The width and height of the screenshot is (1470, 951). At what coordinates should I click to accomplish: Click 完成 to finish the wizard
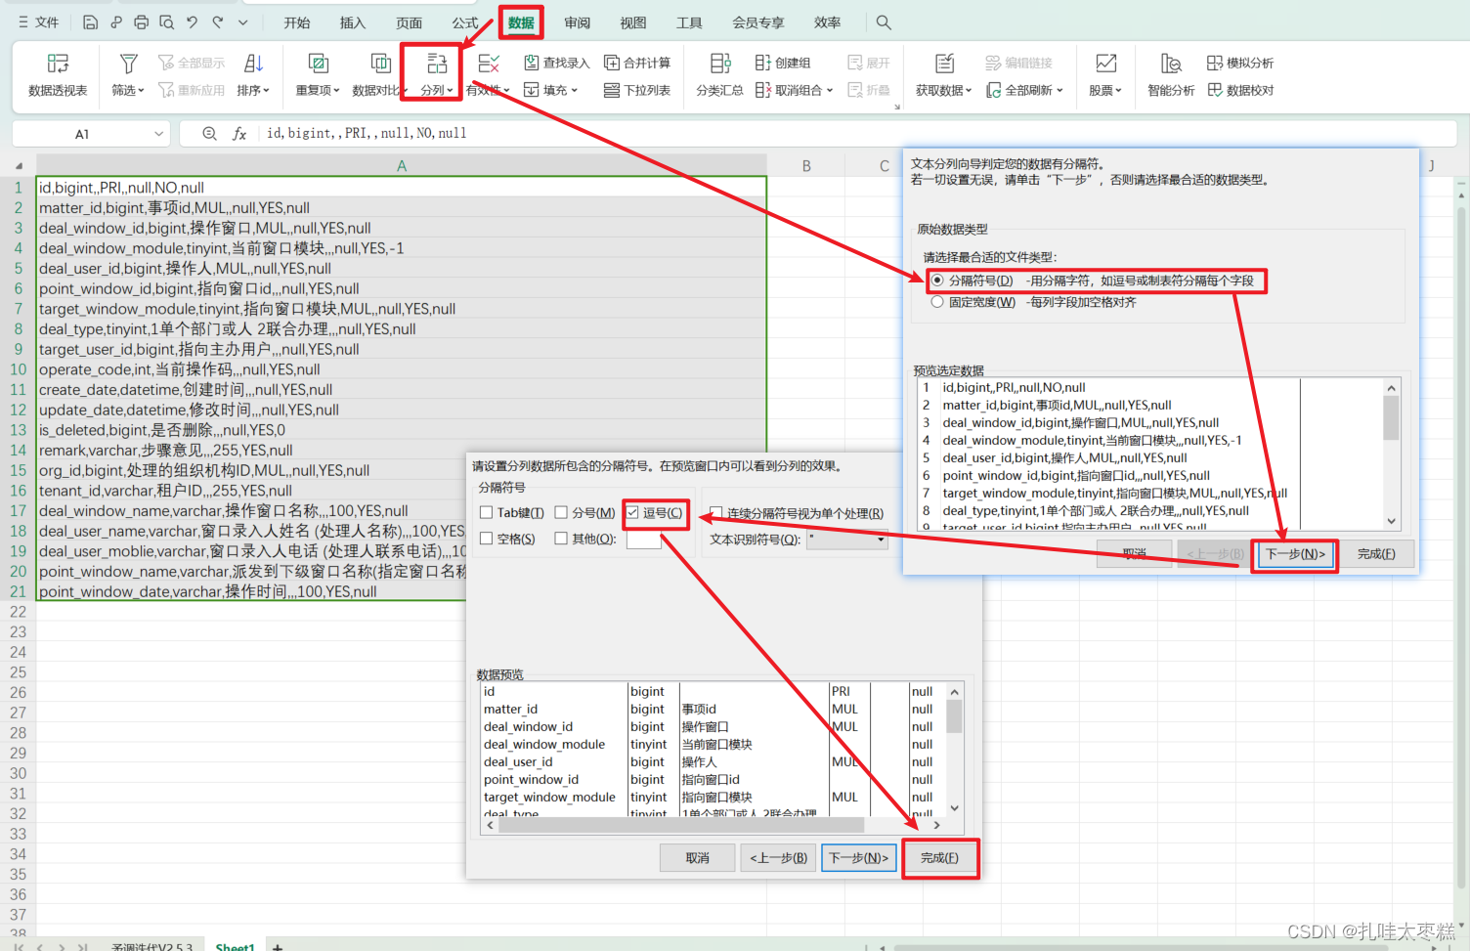pyautogui.click(x=939, y=857)
